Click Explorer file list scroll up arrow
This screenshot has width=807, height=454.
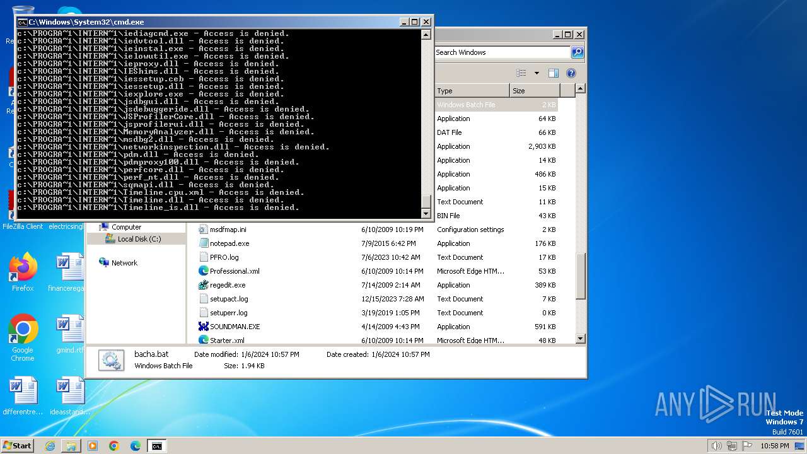(581, 89)
